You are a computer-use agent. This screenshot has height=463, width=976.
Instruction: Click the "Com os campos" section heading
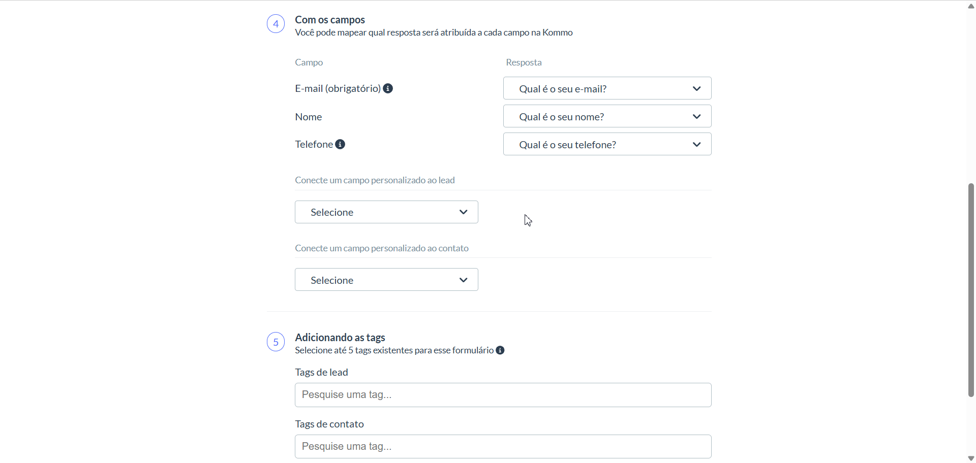coord(330,20)
